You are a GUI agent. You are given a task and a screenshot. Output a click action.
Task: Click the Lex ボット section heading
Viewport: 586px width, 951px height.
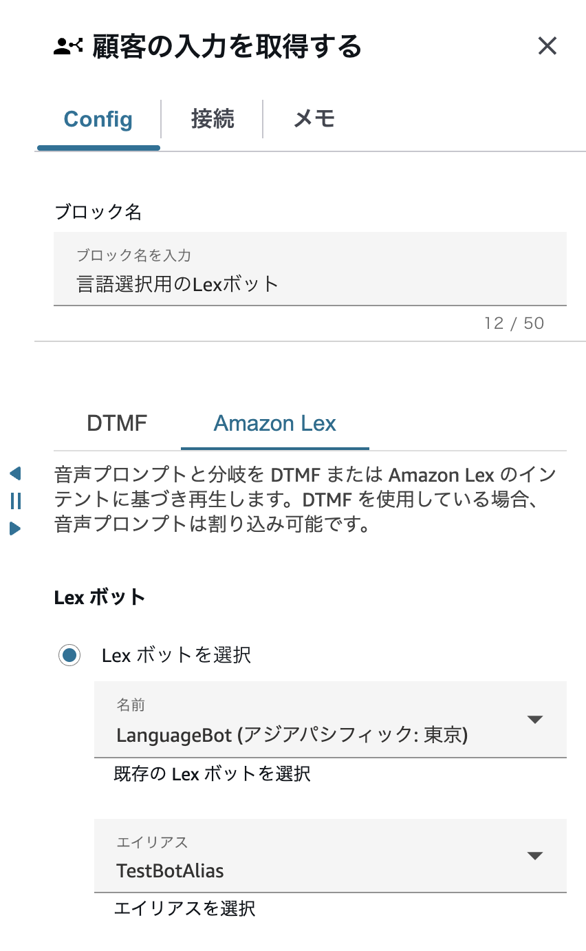(x=99, y=597)
